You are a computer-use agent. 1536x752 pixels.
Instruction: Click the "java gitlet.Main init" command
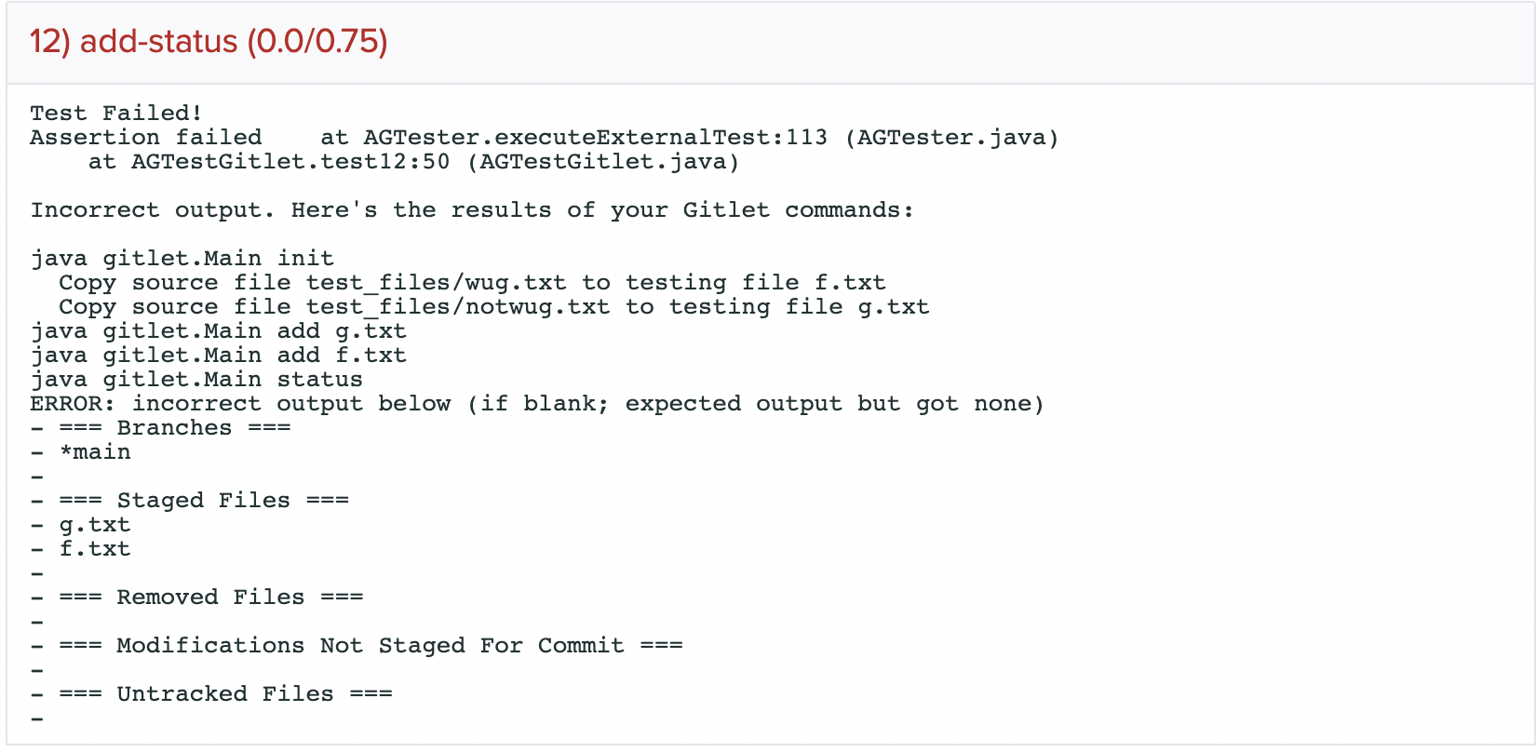click(182, 259)
